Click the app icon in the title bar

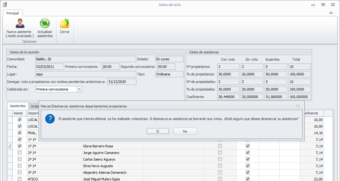(5, 5)
